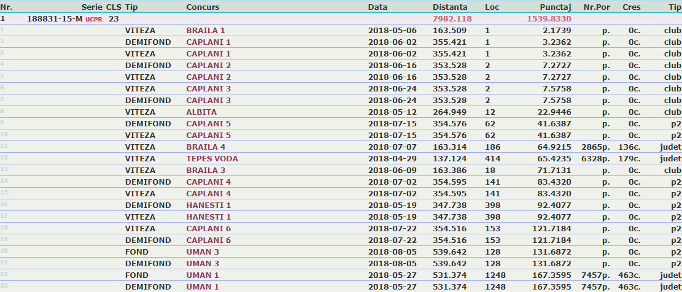This screenshot has width=682, height=292.
Task: Open BRAILA 3 contest link
Action: 206,171
